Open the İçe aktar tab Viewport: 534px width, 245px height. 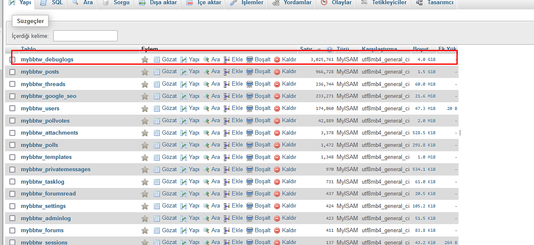(x=204, y=3)
